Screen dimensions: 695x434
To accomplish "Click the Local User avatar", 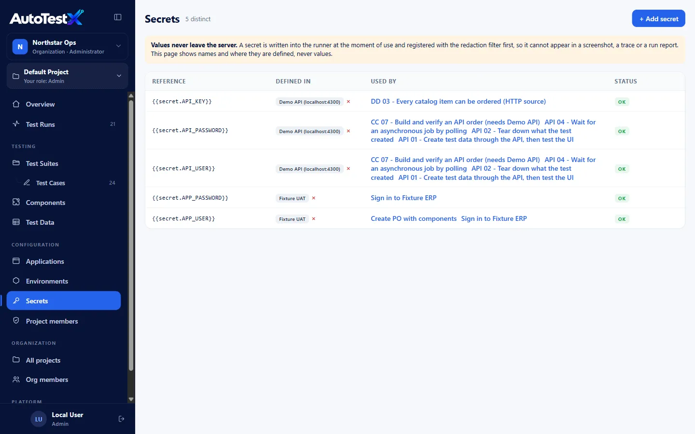I will (x=39, y=419).
